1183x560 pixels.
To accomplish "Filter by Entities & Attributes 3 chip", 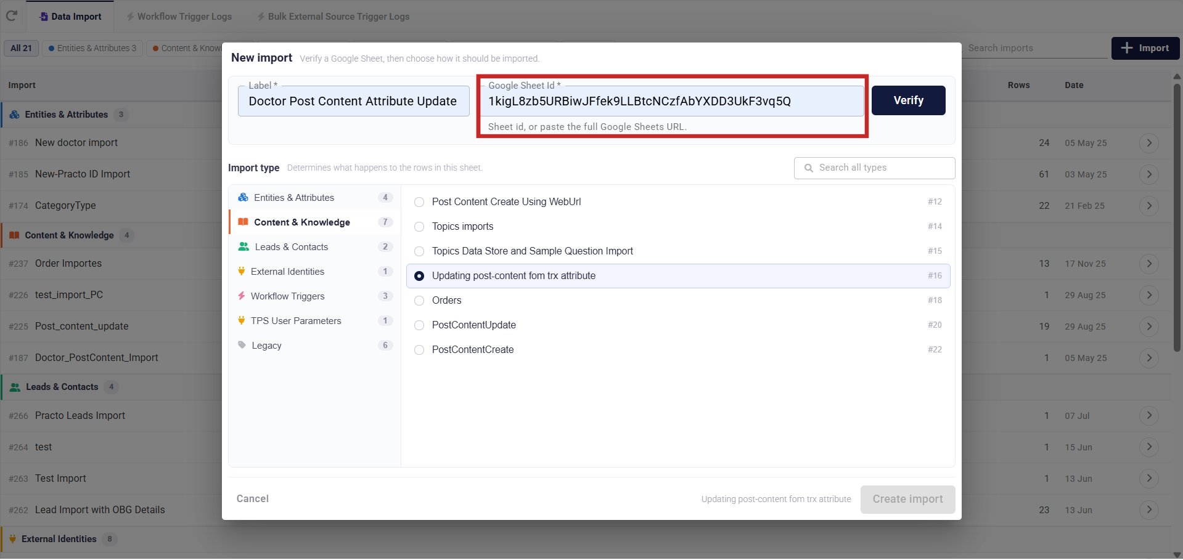I will [x=92, y=48].
